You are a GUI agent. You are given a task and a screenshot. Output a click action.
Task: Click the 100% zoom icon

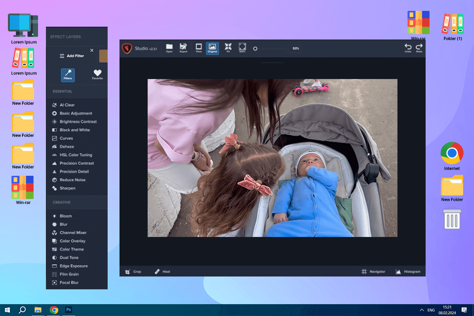(x=242, y=48)
